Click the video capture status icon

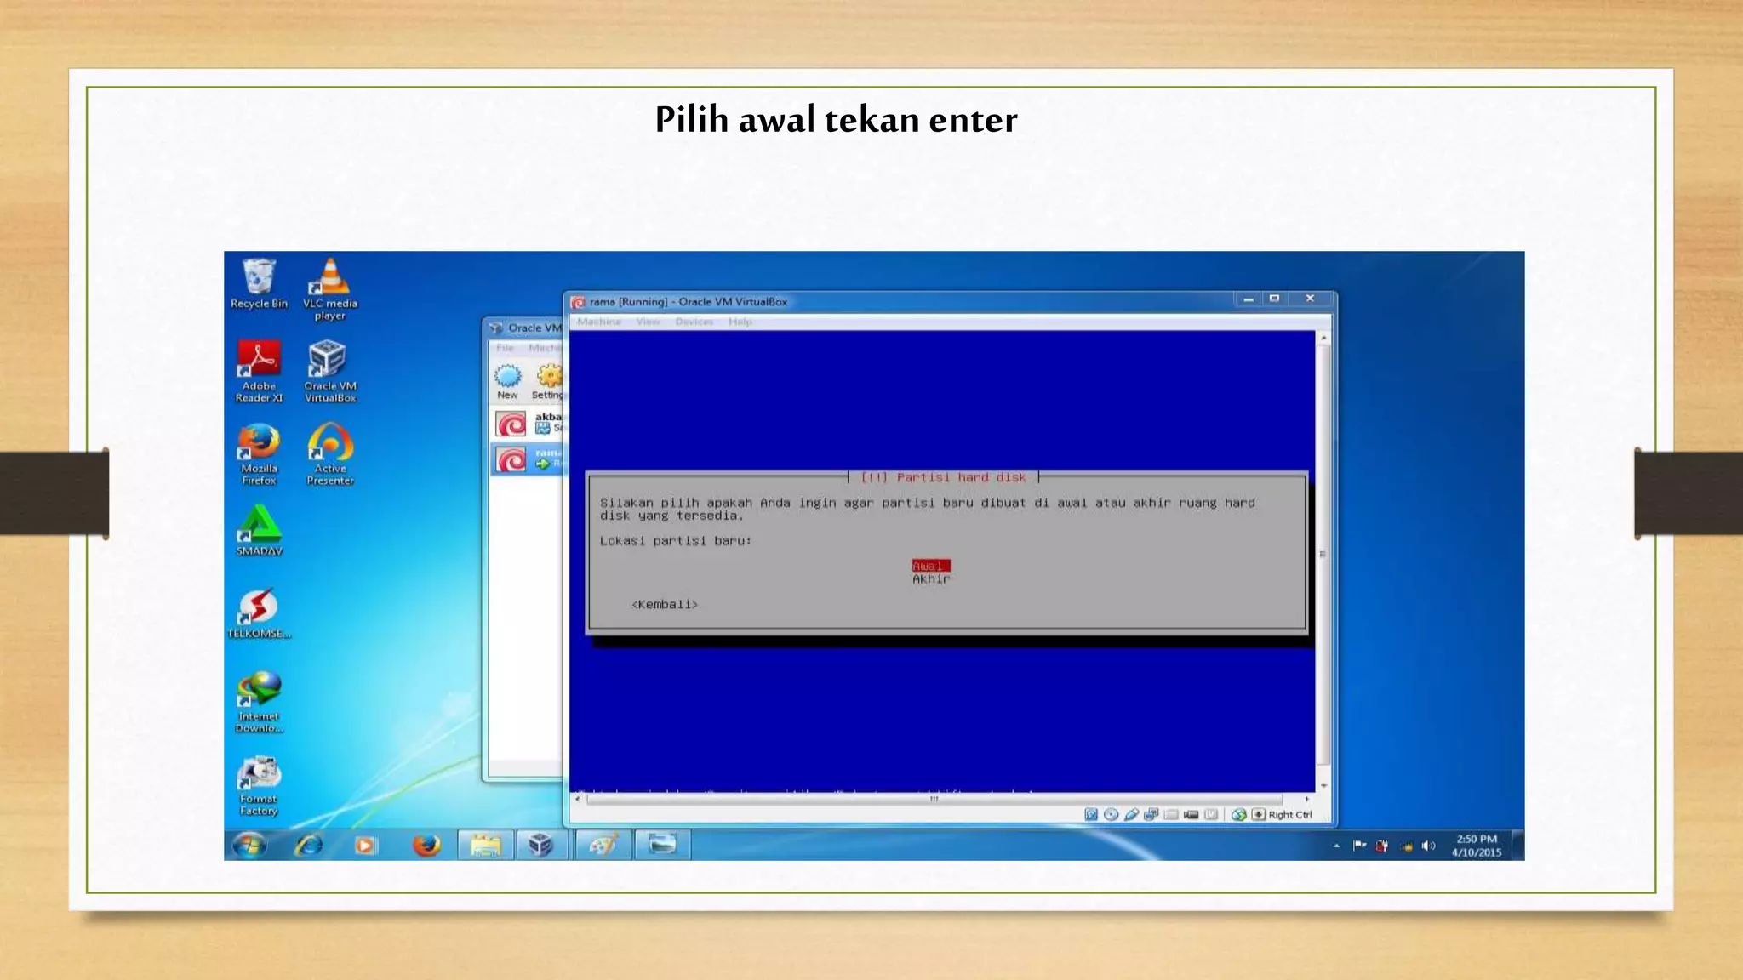[1192, 814]
